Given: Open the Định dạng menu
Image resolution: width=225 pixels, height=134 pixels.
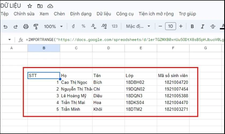Looking at the screenshot, I should click(81, 14).
